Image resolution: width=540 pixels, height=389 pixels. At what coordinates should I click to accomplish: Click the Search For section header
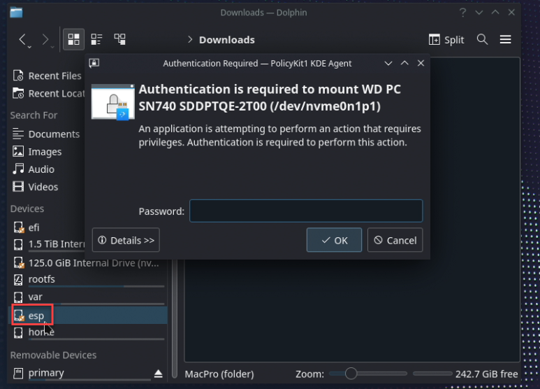coord(34,115)
